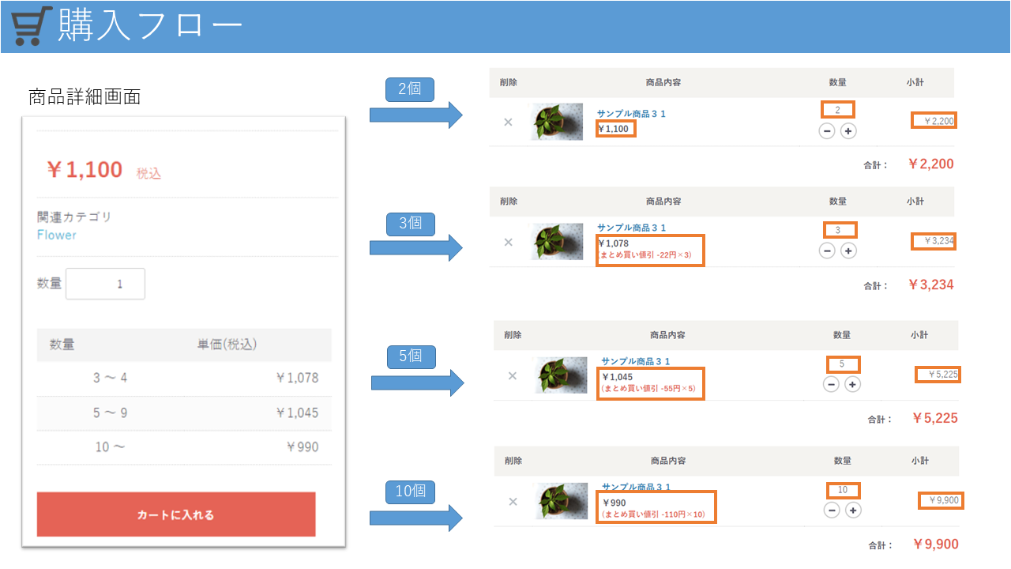Click the 3個 arrow label
The image size is (1011, 569).
tap(410, 224)
